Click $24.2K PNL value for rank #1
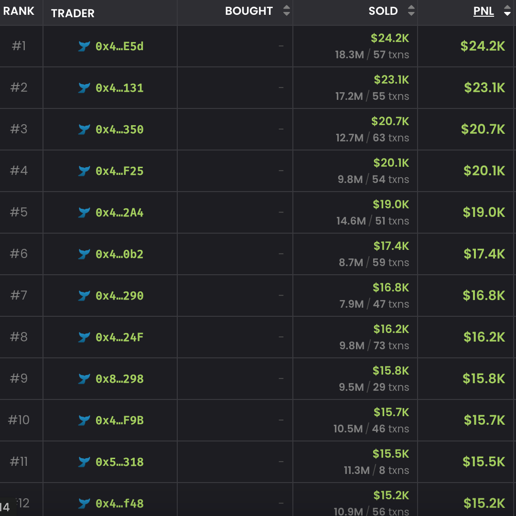 483,46
